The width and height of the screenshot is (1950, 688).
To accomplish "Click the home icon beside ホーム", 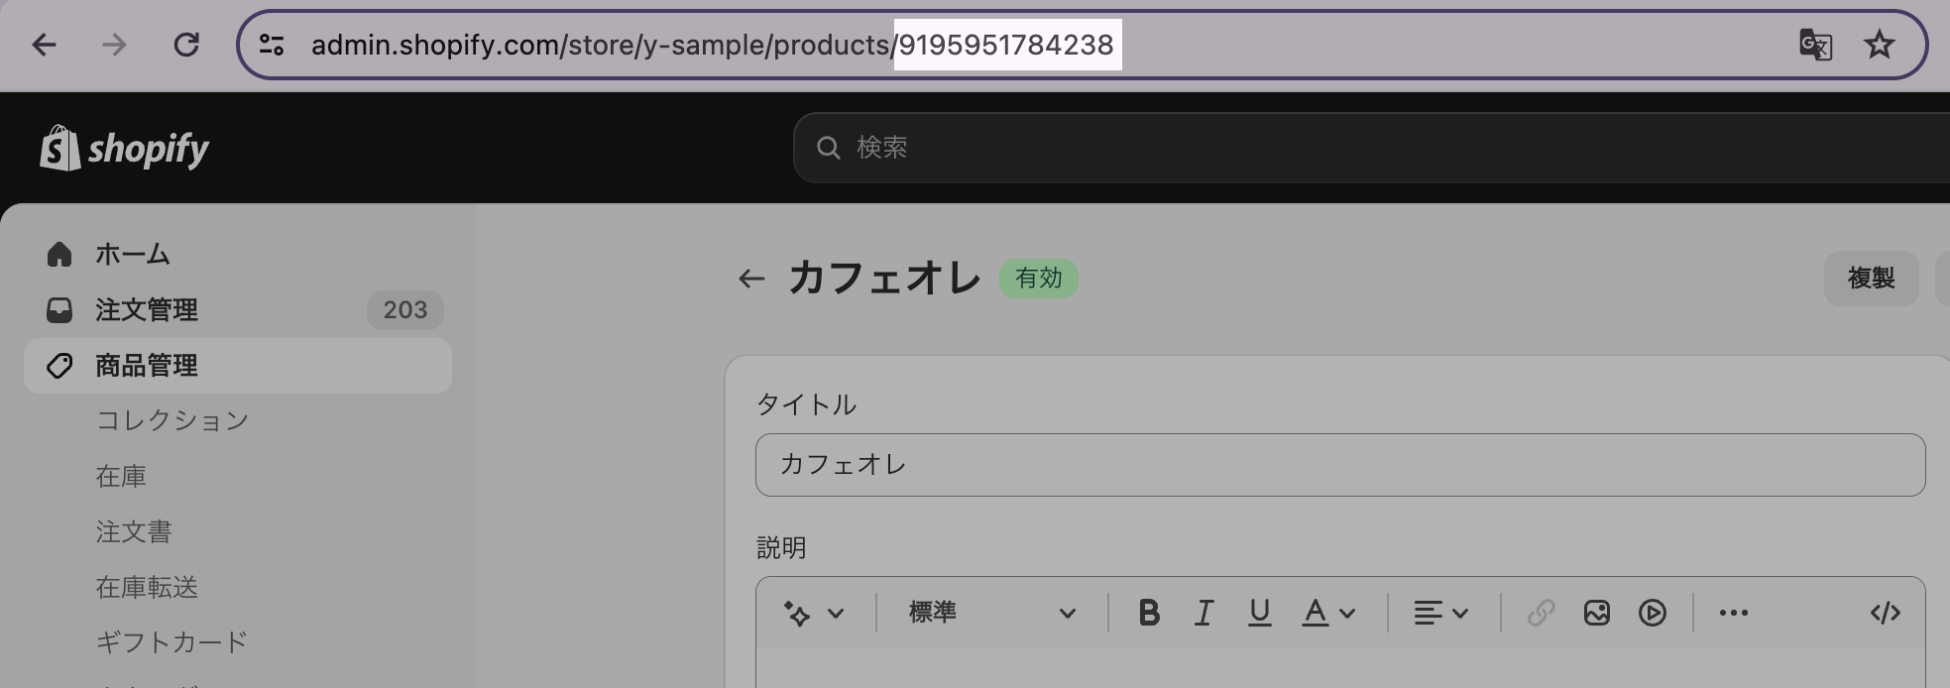I will (59, 254).
